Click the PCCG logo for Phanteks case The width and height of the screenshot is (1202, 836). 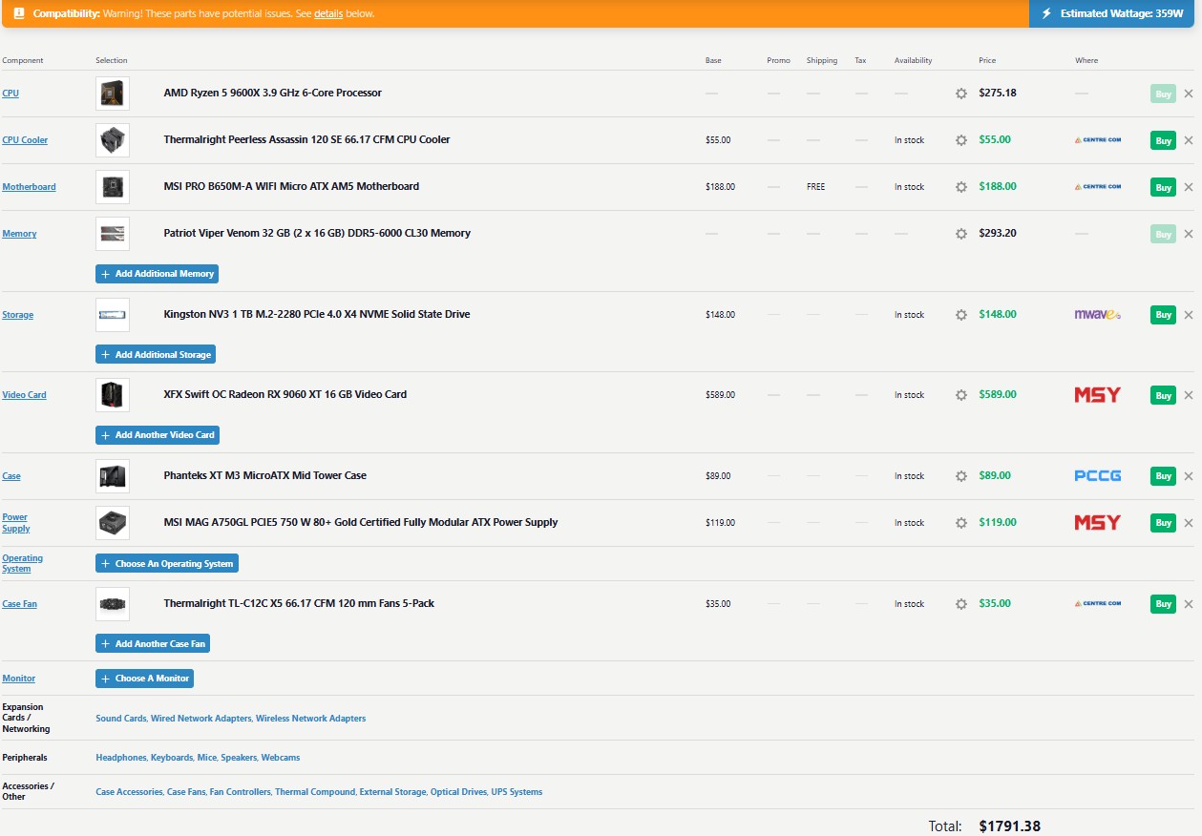pos(1098,476)
